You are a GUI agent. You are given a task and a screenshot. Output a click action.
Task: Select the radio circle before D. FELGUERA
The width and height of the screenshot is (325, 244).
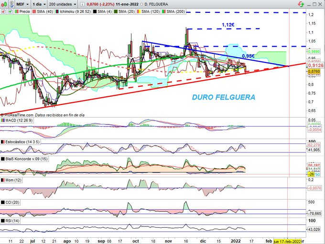click(142, 4)
